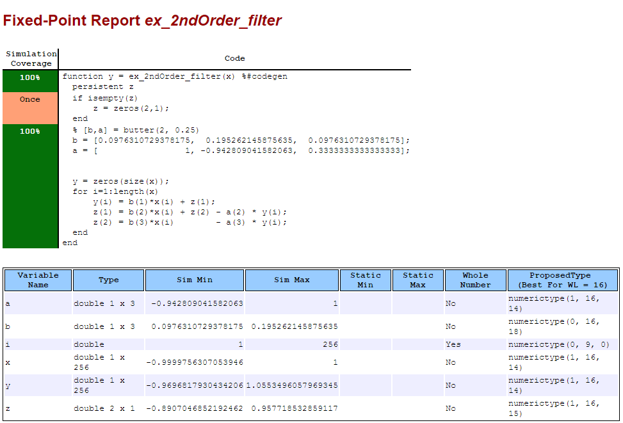Select the Sim Max value 256
This screenshot has width=623, height=423.
[x=330, y=344]
